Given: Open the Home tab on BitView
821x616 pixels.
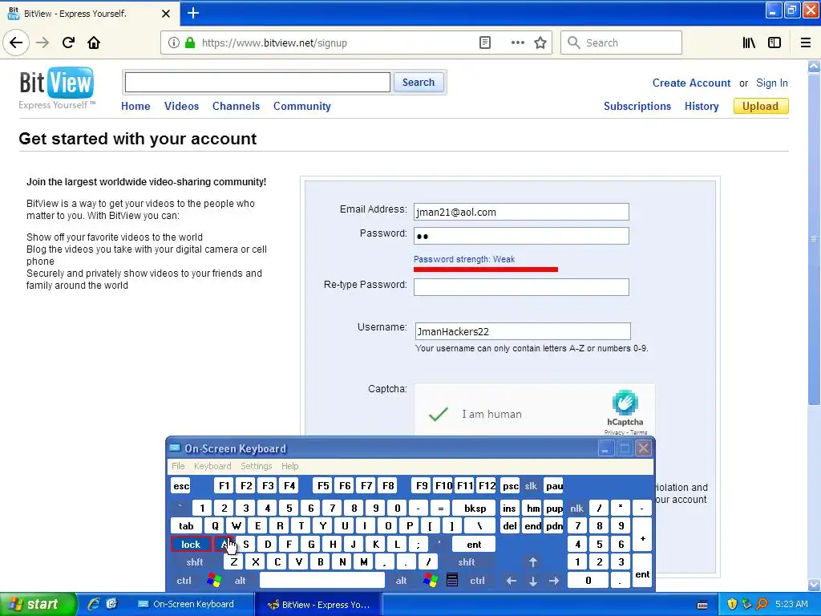Looking at the screenshot, I should pos(135,107).
